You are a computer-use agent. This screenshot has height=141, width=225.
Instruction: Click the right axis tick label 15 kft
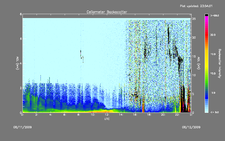194,56
